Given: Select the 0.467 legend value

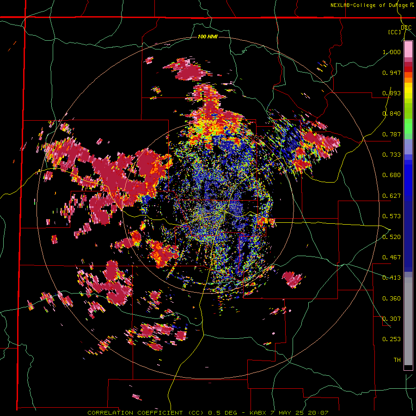Looking at the screenshot, I should (x=392, y=257).
